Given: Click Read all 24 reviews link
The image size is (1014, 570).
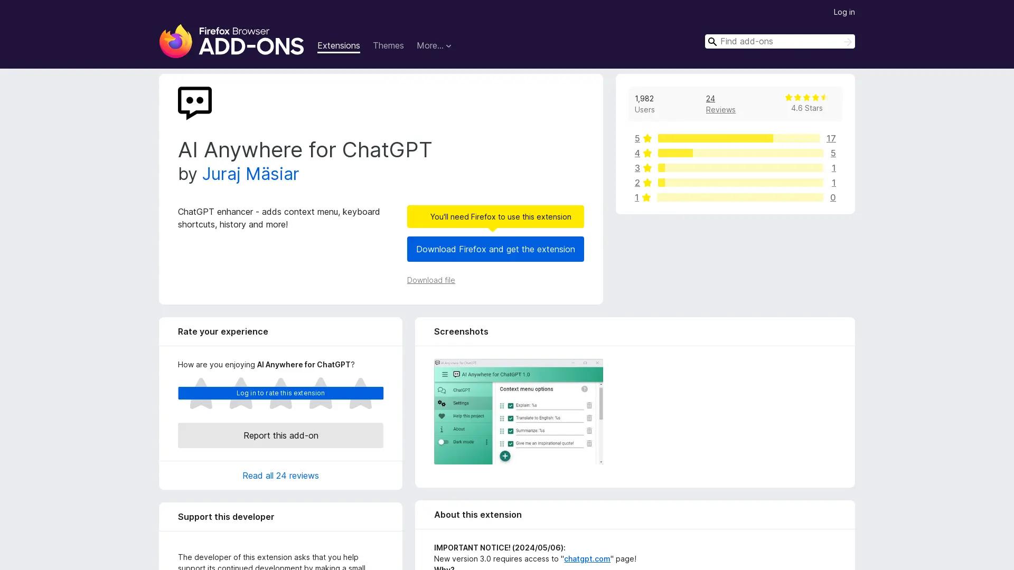Looking at the screenshot, I should 280,476.
